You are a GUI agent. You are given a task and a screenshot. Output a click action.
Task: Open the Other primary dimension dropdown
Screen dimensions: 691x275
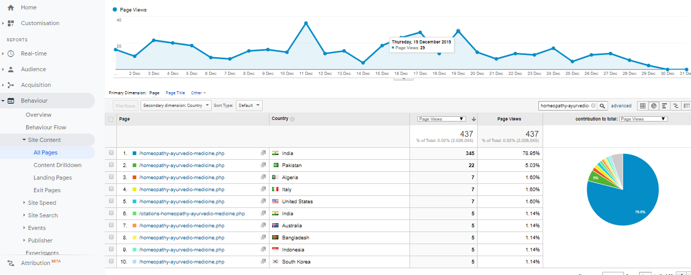[198, 93]
